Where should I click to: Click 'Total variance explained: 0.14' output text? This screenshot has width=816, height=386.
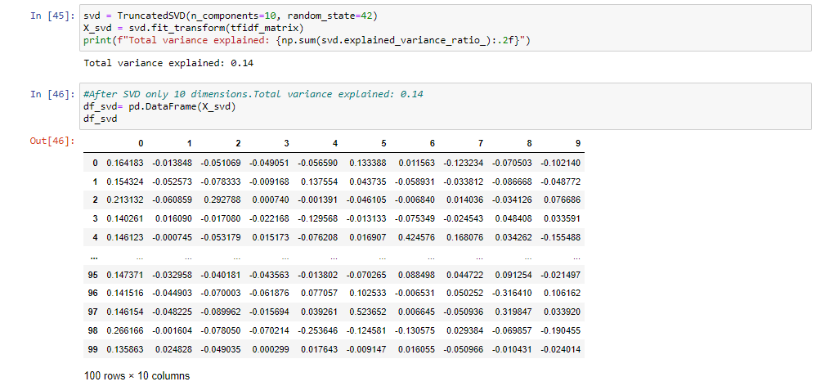click(168, 64)
